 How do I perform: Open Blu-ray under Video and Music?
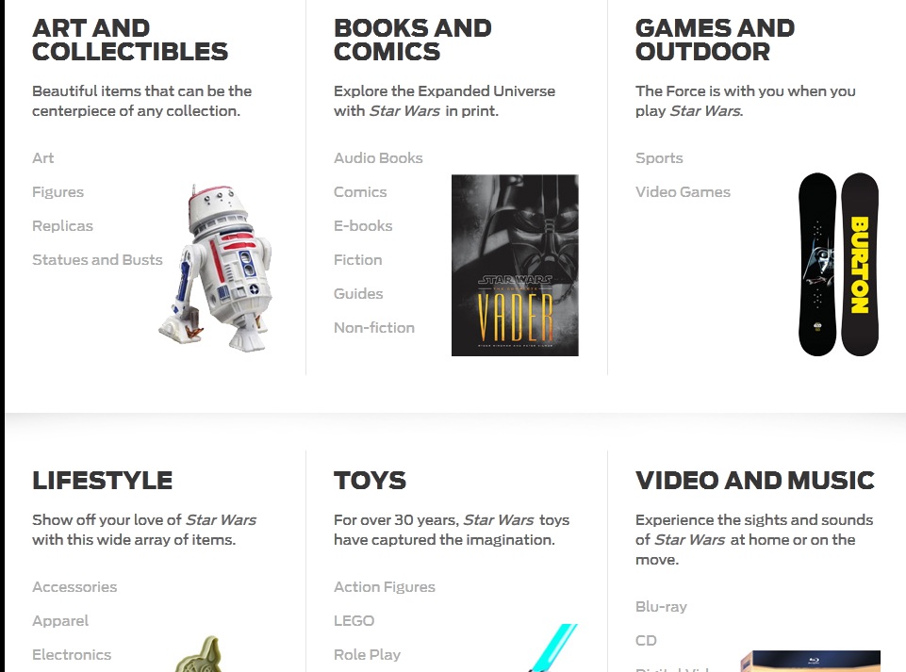point(661,607)
